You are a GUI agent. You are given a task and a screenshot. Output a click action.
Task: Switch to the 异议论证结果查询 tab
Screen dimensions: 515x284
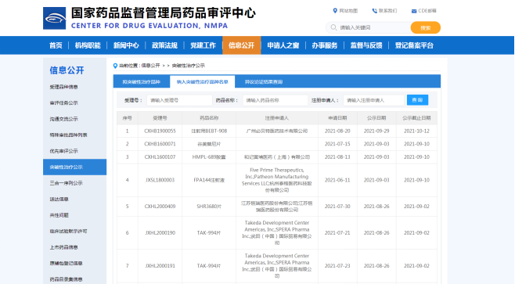(x=264, y=81)
